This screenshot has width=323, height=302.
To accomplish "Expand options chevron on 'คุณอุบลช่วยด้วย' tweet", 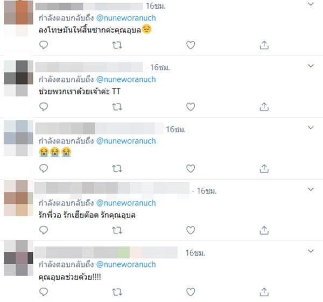I will click(311, 251).
